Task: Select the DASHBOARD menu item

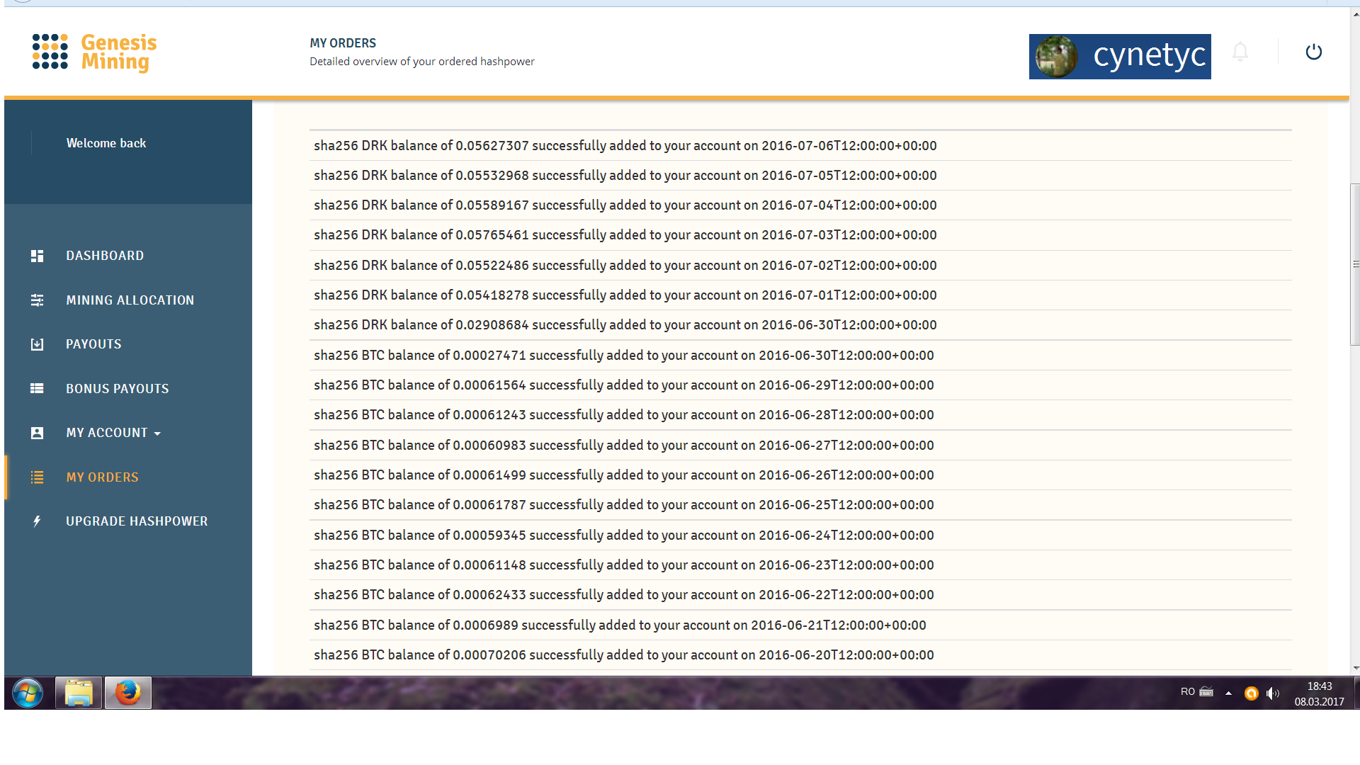Action: click(x=106, y=255)
